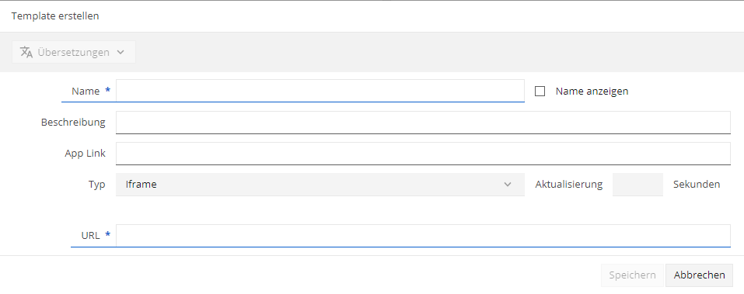Open the Typ dropdown showing Iframe
Image resolution: width=744 pixels, height=294 pixels.
click(x=320, y=185)
